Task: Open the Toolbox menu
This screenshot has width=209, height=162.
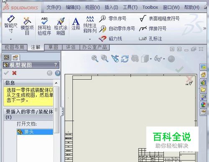Action: point(150,7)
